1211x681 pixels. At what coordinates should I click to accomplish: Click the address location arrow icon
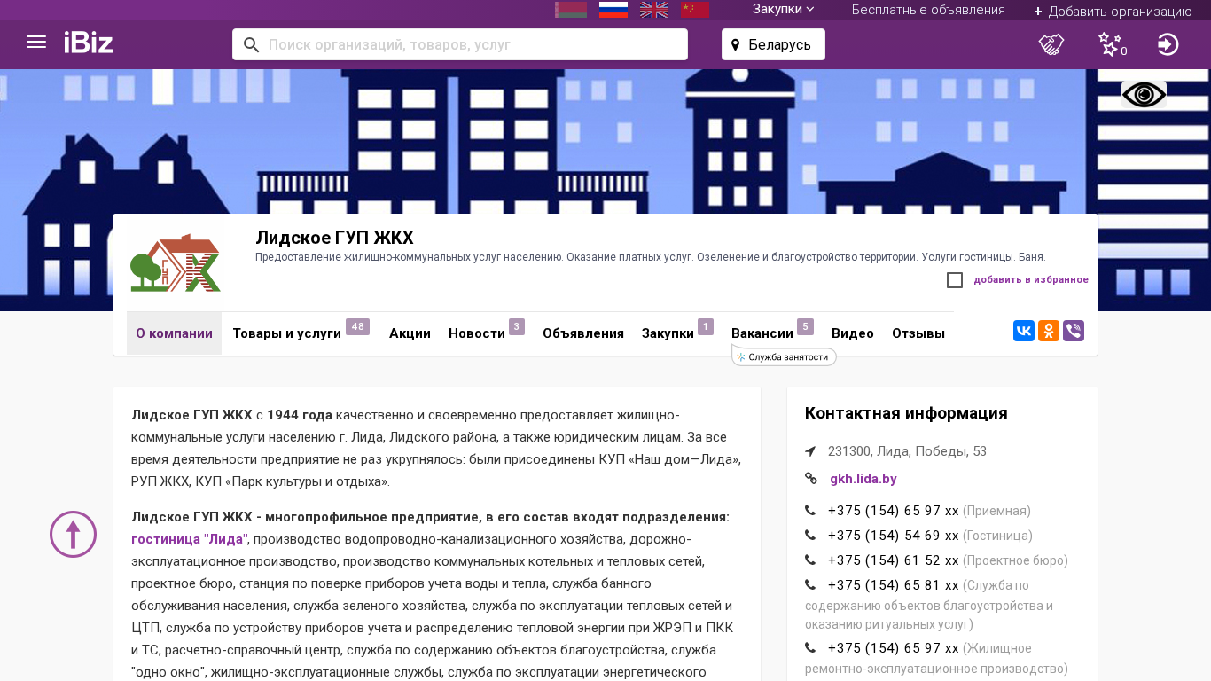coord(810,451)
